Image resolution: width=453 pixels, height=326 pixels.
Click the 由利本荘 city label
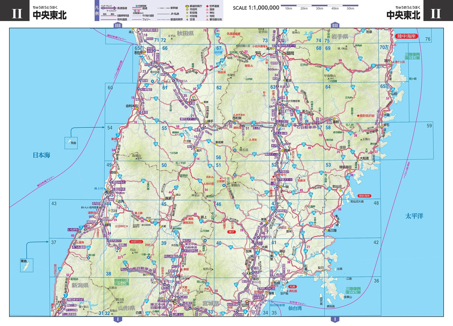(132, 106)
